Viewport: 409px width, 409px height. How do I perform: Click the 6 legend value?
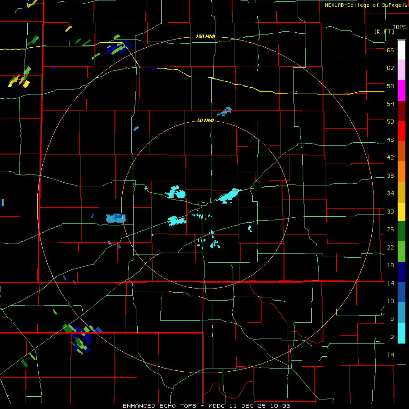pyautogui.click(x=392, y=319)
